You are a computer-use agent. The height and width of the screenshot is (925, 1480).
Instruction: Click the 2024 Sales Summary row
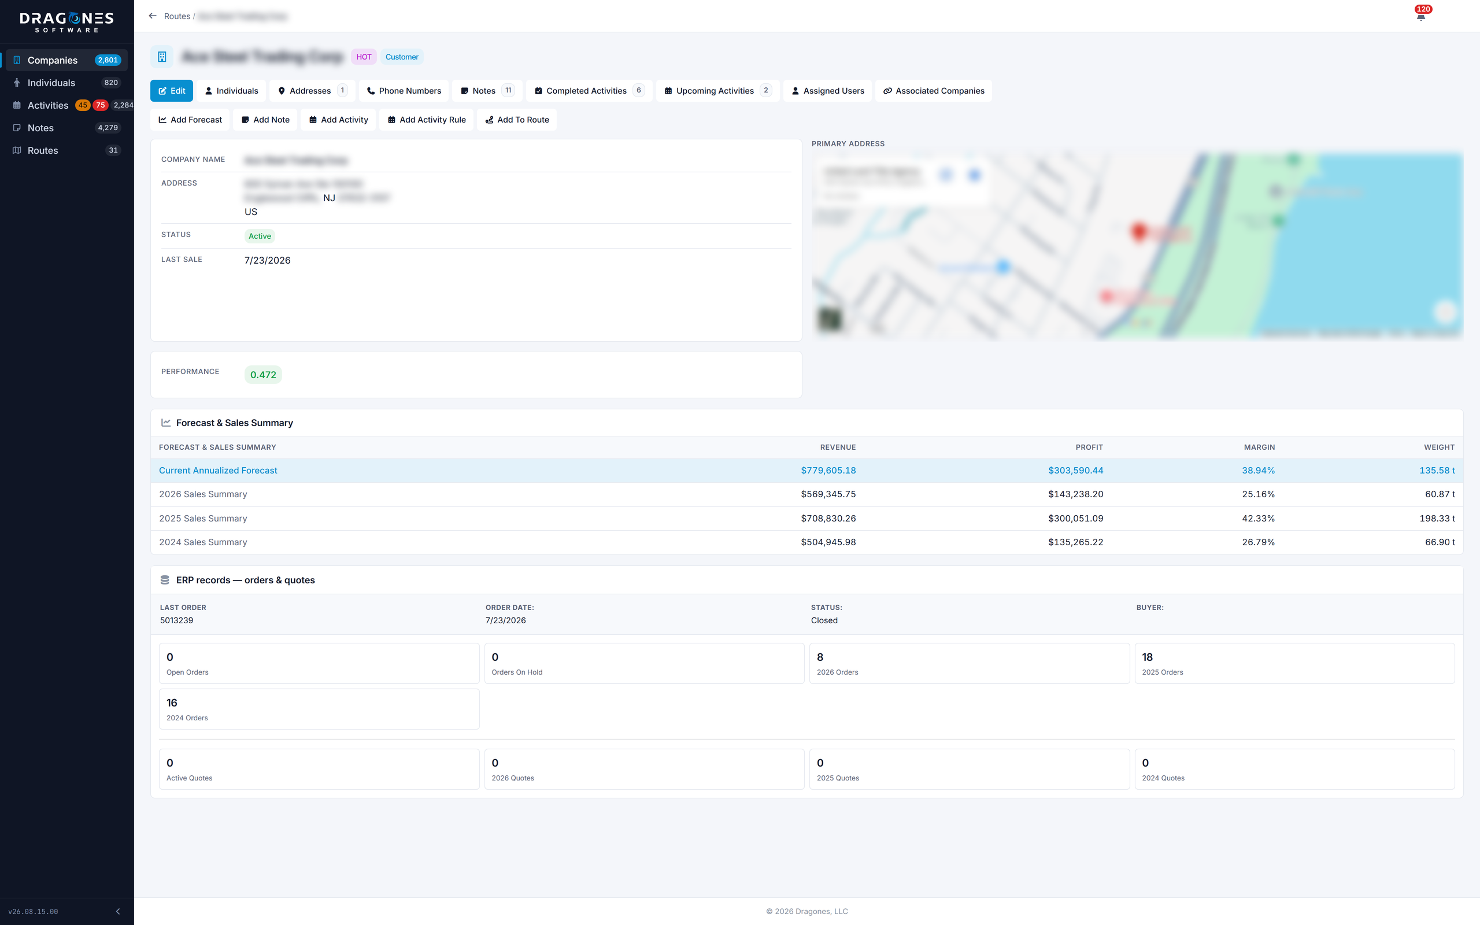tap(806, 542)
